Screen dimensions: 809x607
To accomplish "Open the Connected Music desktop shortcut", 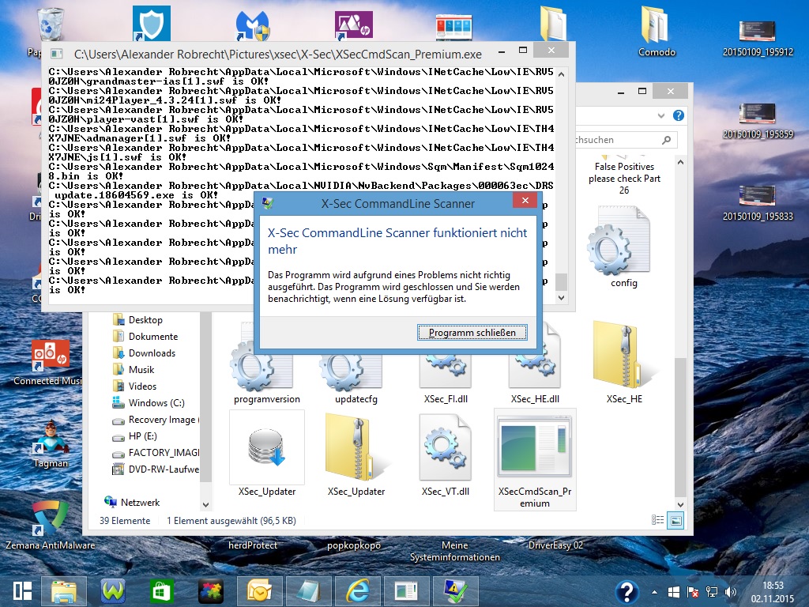I will tap(50, 363).
